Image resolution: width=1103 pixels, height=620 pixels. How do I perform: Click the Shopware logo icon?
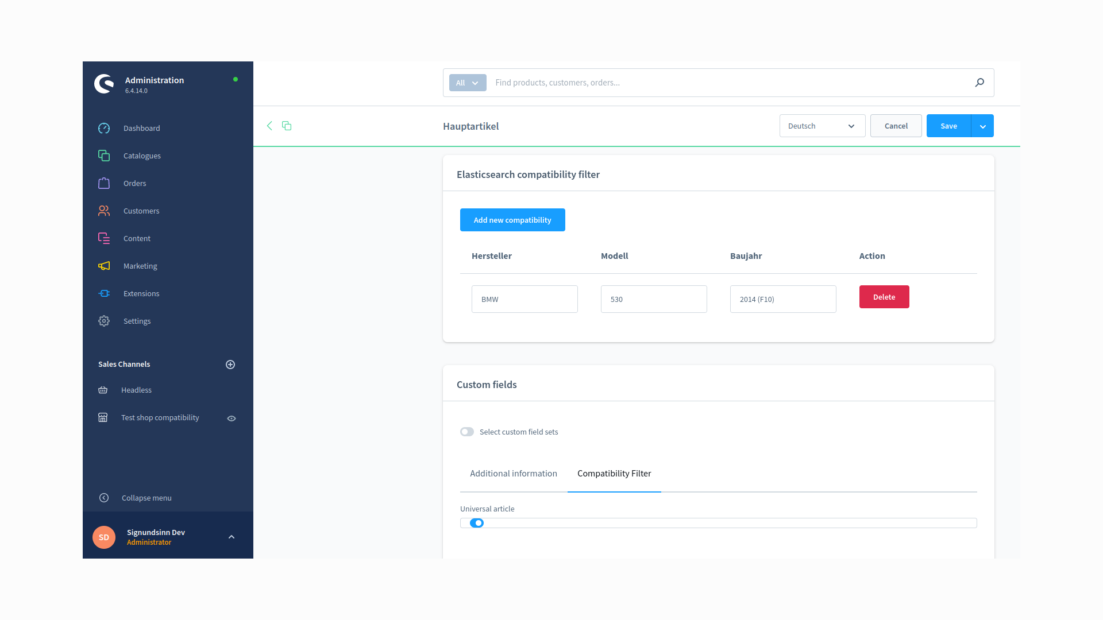[104, 84]
